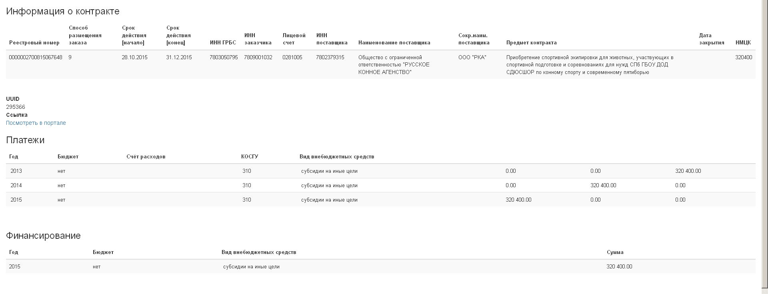Select contract end date 31.12.2015
The image size is (768, 294).
point(179,58)
